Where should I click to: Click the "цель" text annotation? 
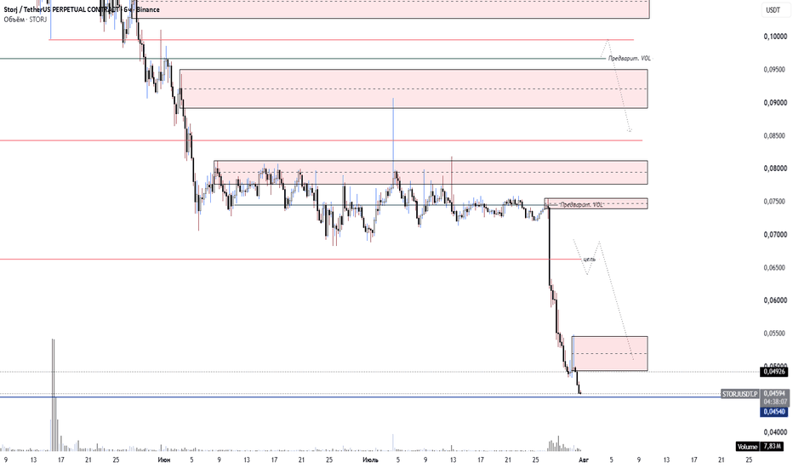pyautogui.click(x=589, y=259)
